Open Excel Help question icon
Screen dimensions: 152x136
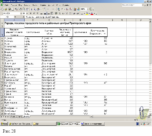pos(91,9)
